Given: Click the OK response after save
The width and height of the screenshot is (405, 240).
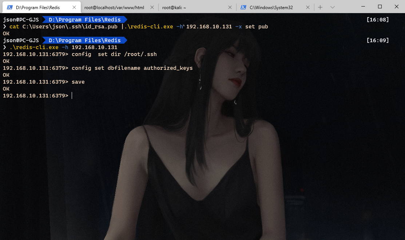Looking at the screenshot, I should point(6,89).
